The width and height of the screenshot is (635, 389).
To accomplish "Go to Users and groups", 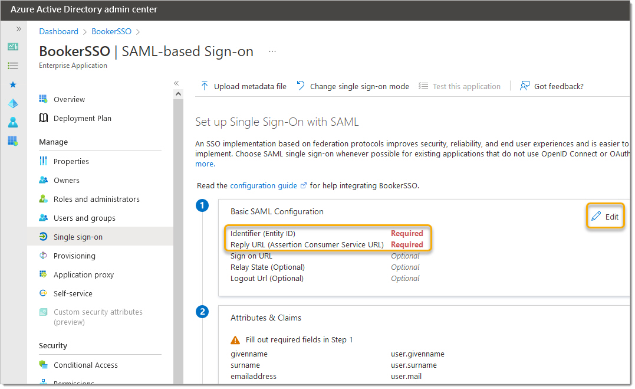I will click(x=84, y=218).
